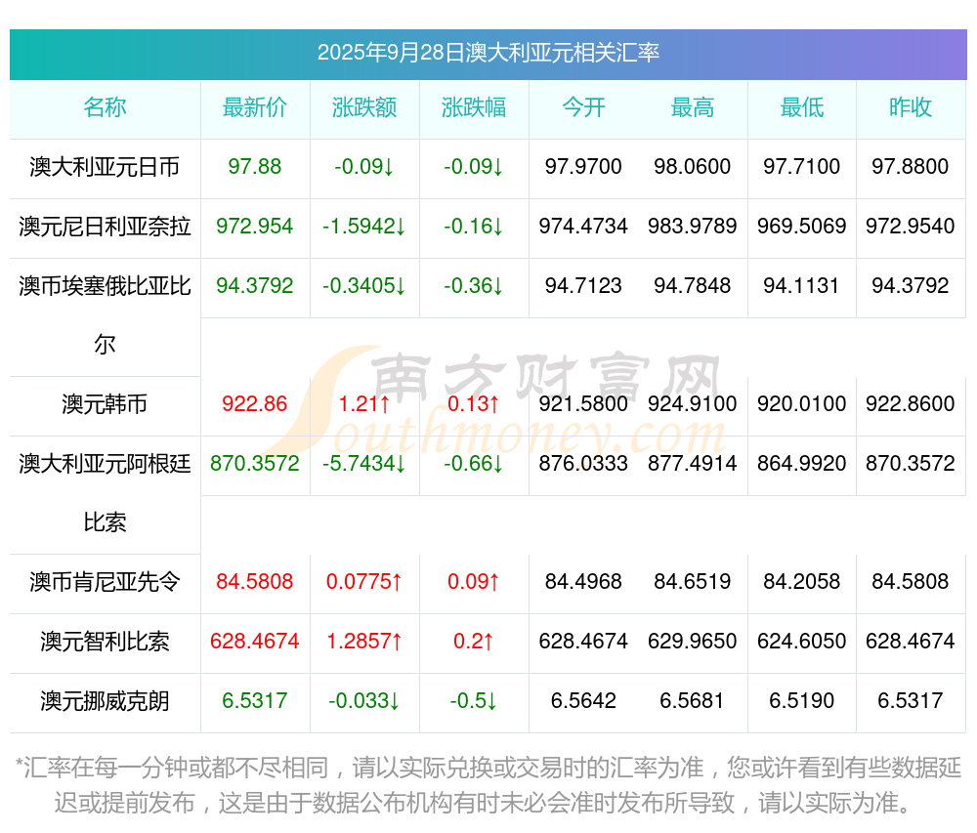Screen dimensions: 977x833
Task: Select the high value '94.7848'
Action: pos(693,286)
